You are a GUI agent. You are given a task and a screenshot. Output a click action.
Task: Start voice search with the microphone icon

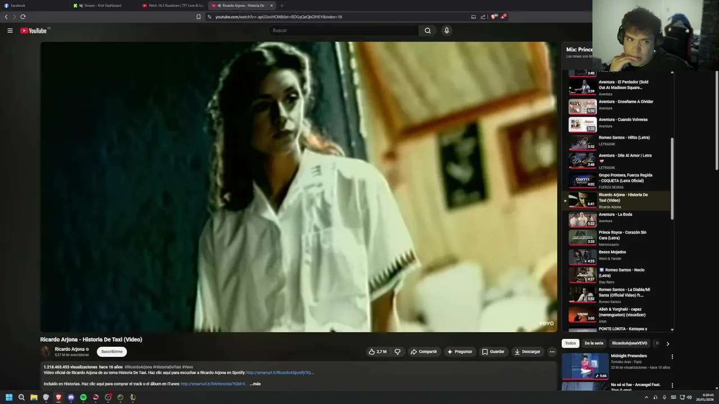pos(447,31)
